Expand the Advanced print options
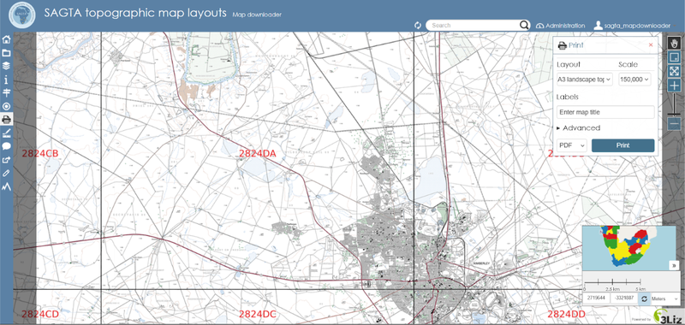Image resolution: width=685 pixels, height=325 pixels. (579, 127)
